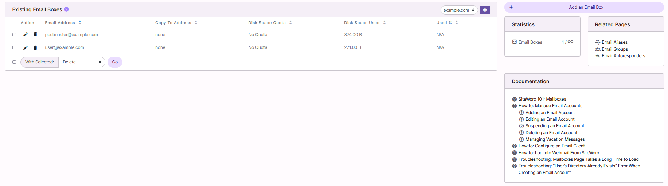
Task: Open Email Aliases related page
Action: click(x=614, y=42)
